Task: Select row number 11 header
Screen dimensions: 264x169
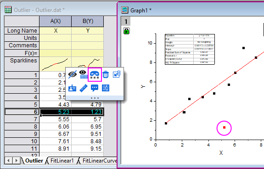Action: point(22,149)
